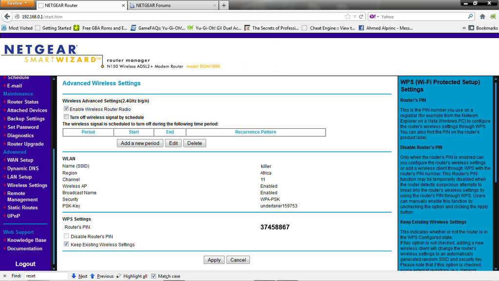Cancel the wireless settings changes

tap(238, 260)
